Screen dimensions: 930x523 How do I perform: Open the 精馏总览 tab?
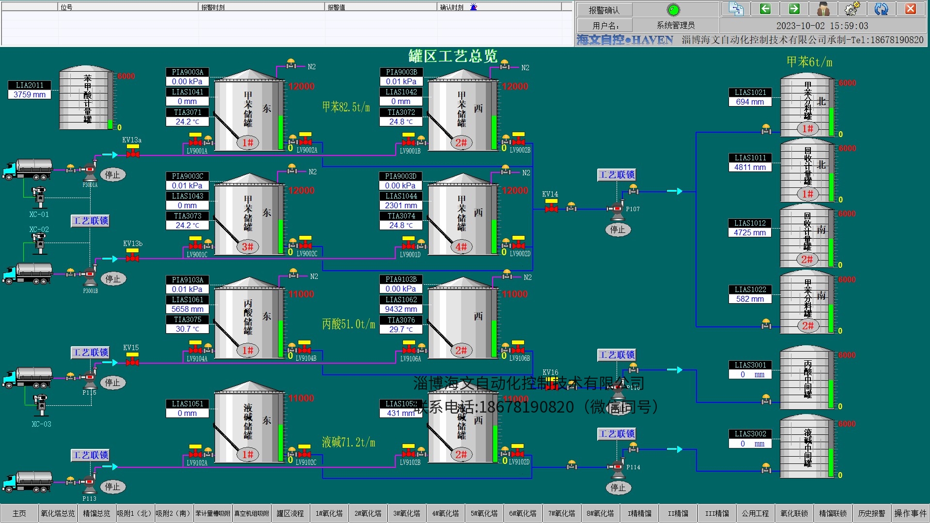pyautogui.click(x=97, y=513)
